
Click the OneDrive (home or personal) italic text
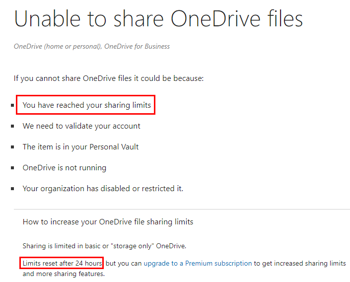[58, 47]
